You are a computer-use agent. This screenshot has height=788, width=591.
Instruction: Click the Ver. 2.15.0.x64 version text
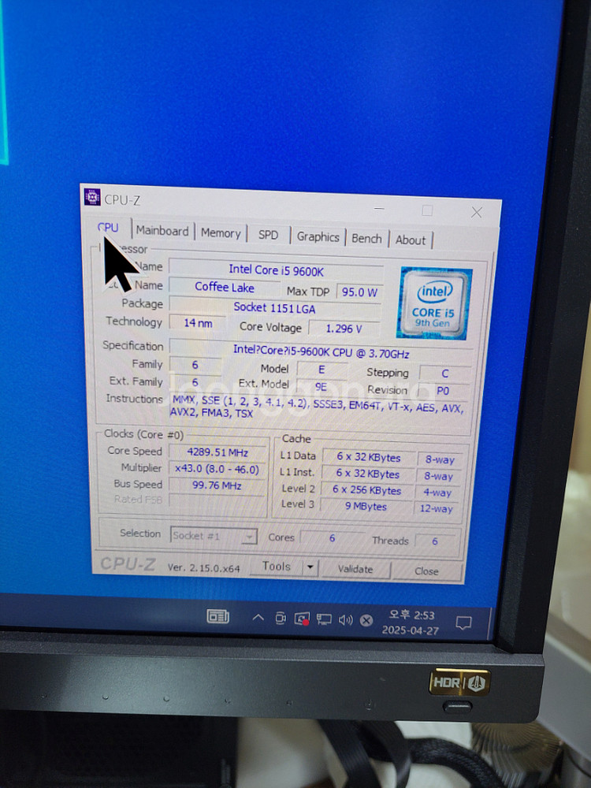coord(203,568)
